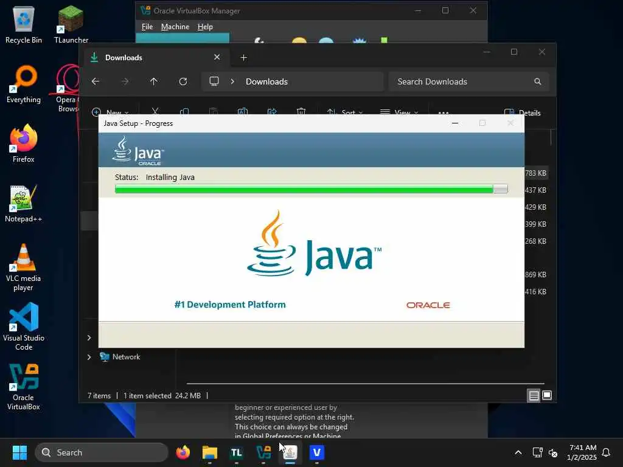Switch to large thumbnails view icon in status bar

(547, 395)
